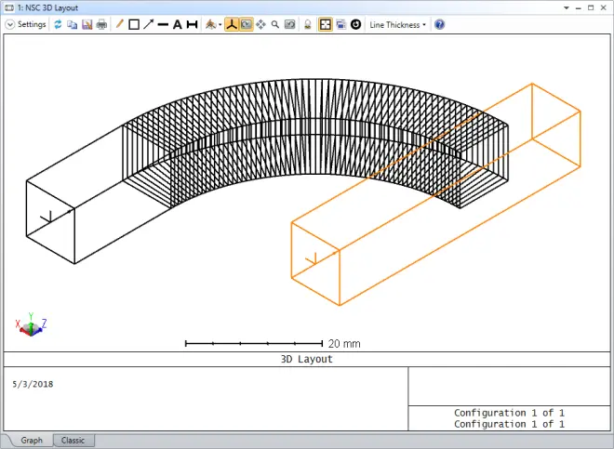Image resolution: width=614 pixels, height=449 pixels.
Task: Click the magnifier zoom icon
Action: click(275, 25)
